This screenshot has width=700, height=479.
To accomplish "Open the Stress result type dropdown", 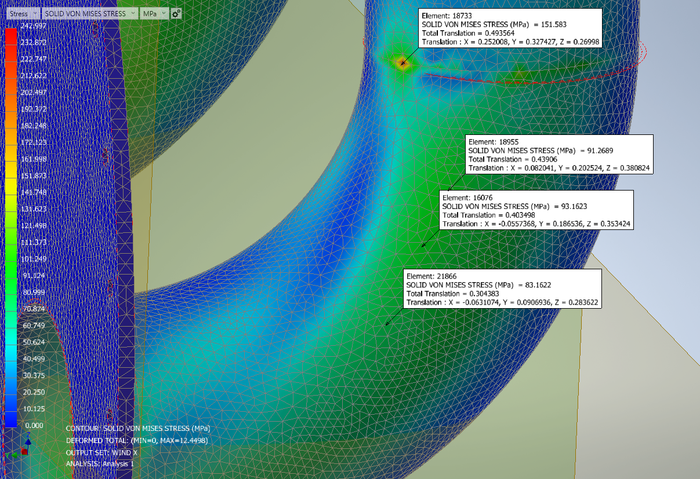I will click(x=21, y=13).
